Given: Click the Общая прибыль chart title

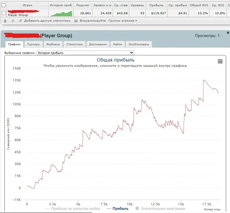Looking at the screenshot, I should point(115,60).
